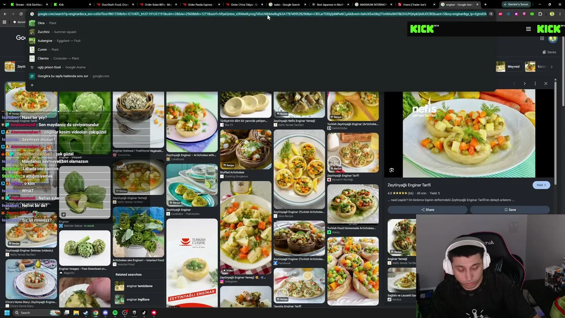Close the image preview panel
Viewport: 565px width, 318px height.
coord(546,83)
